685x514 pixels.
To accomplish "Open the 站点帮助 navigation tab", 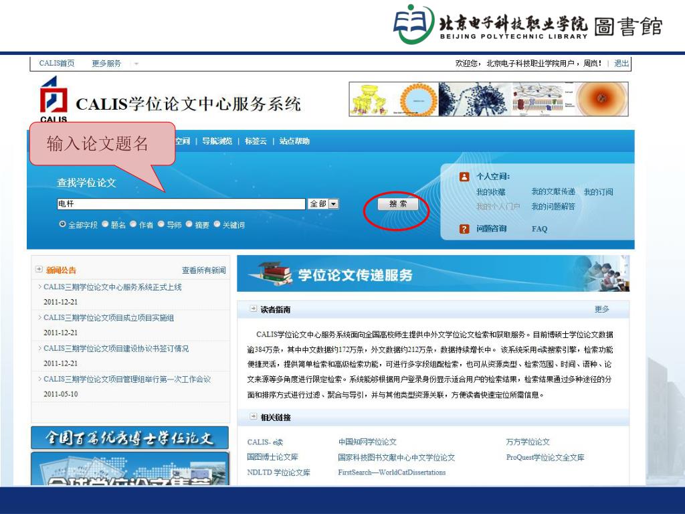I will [x=294, y=141].
